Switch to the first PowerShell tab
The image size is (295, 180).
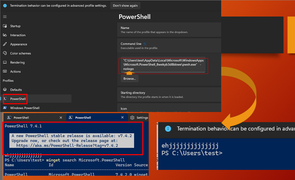tap(35, 117)
